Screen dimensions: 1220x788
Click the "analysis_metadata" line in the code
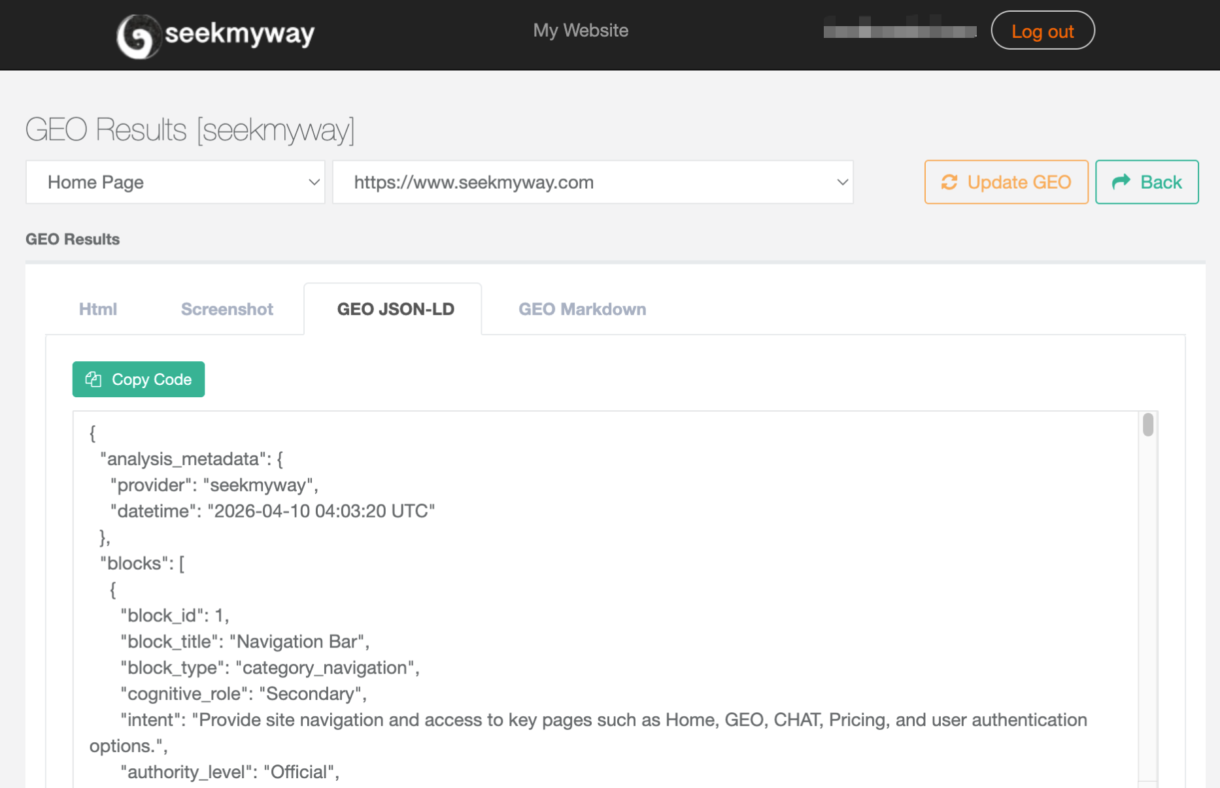(x=192, y=459)
